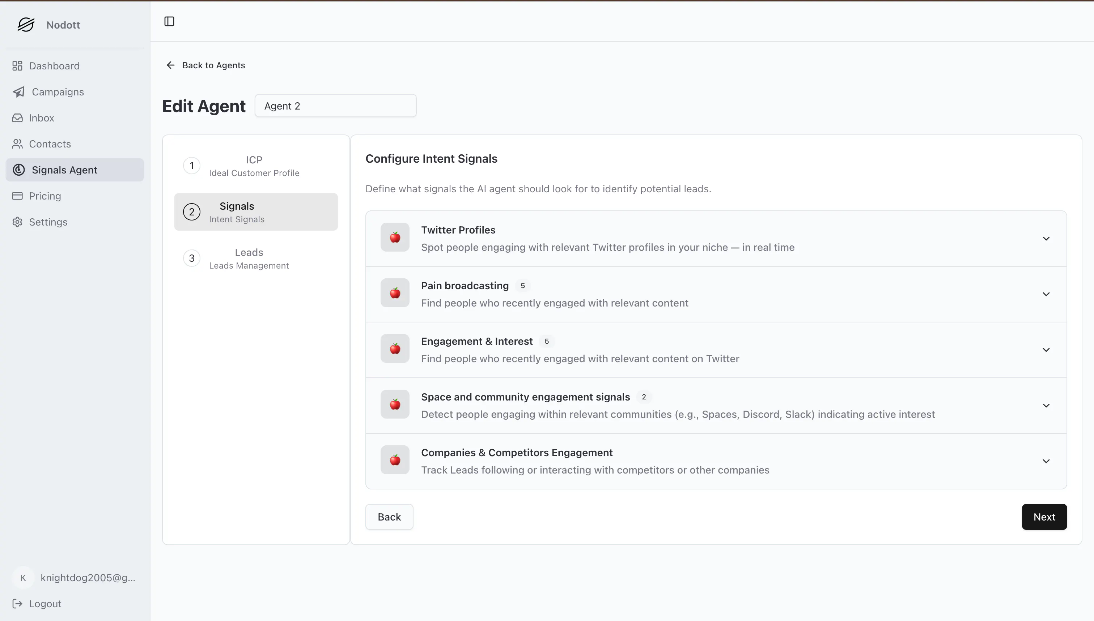Open Contacts in the sidebar
This screenshot has height=621, width=1094.
click(75, 144)
